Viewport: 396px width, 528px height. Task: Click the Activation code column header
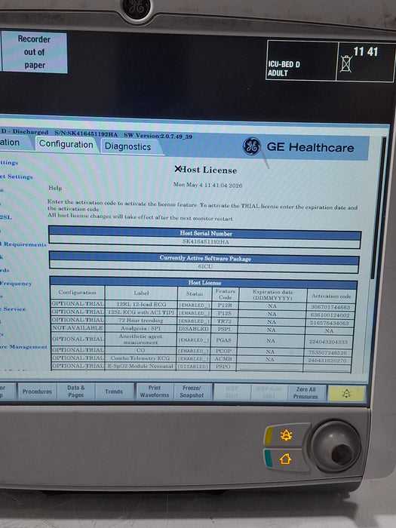(x=331, y=296)
